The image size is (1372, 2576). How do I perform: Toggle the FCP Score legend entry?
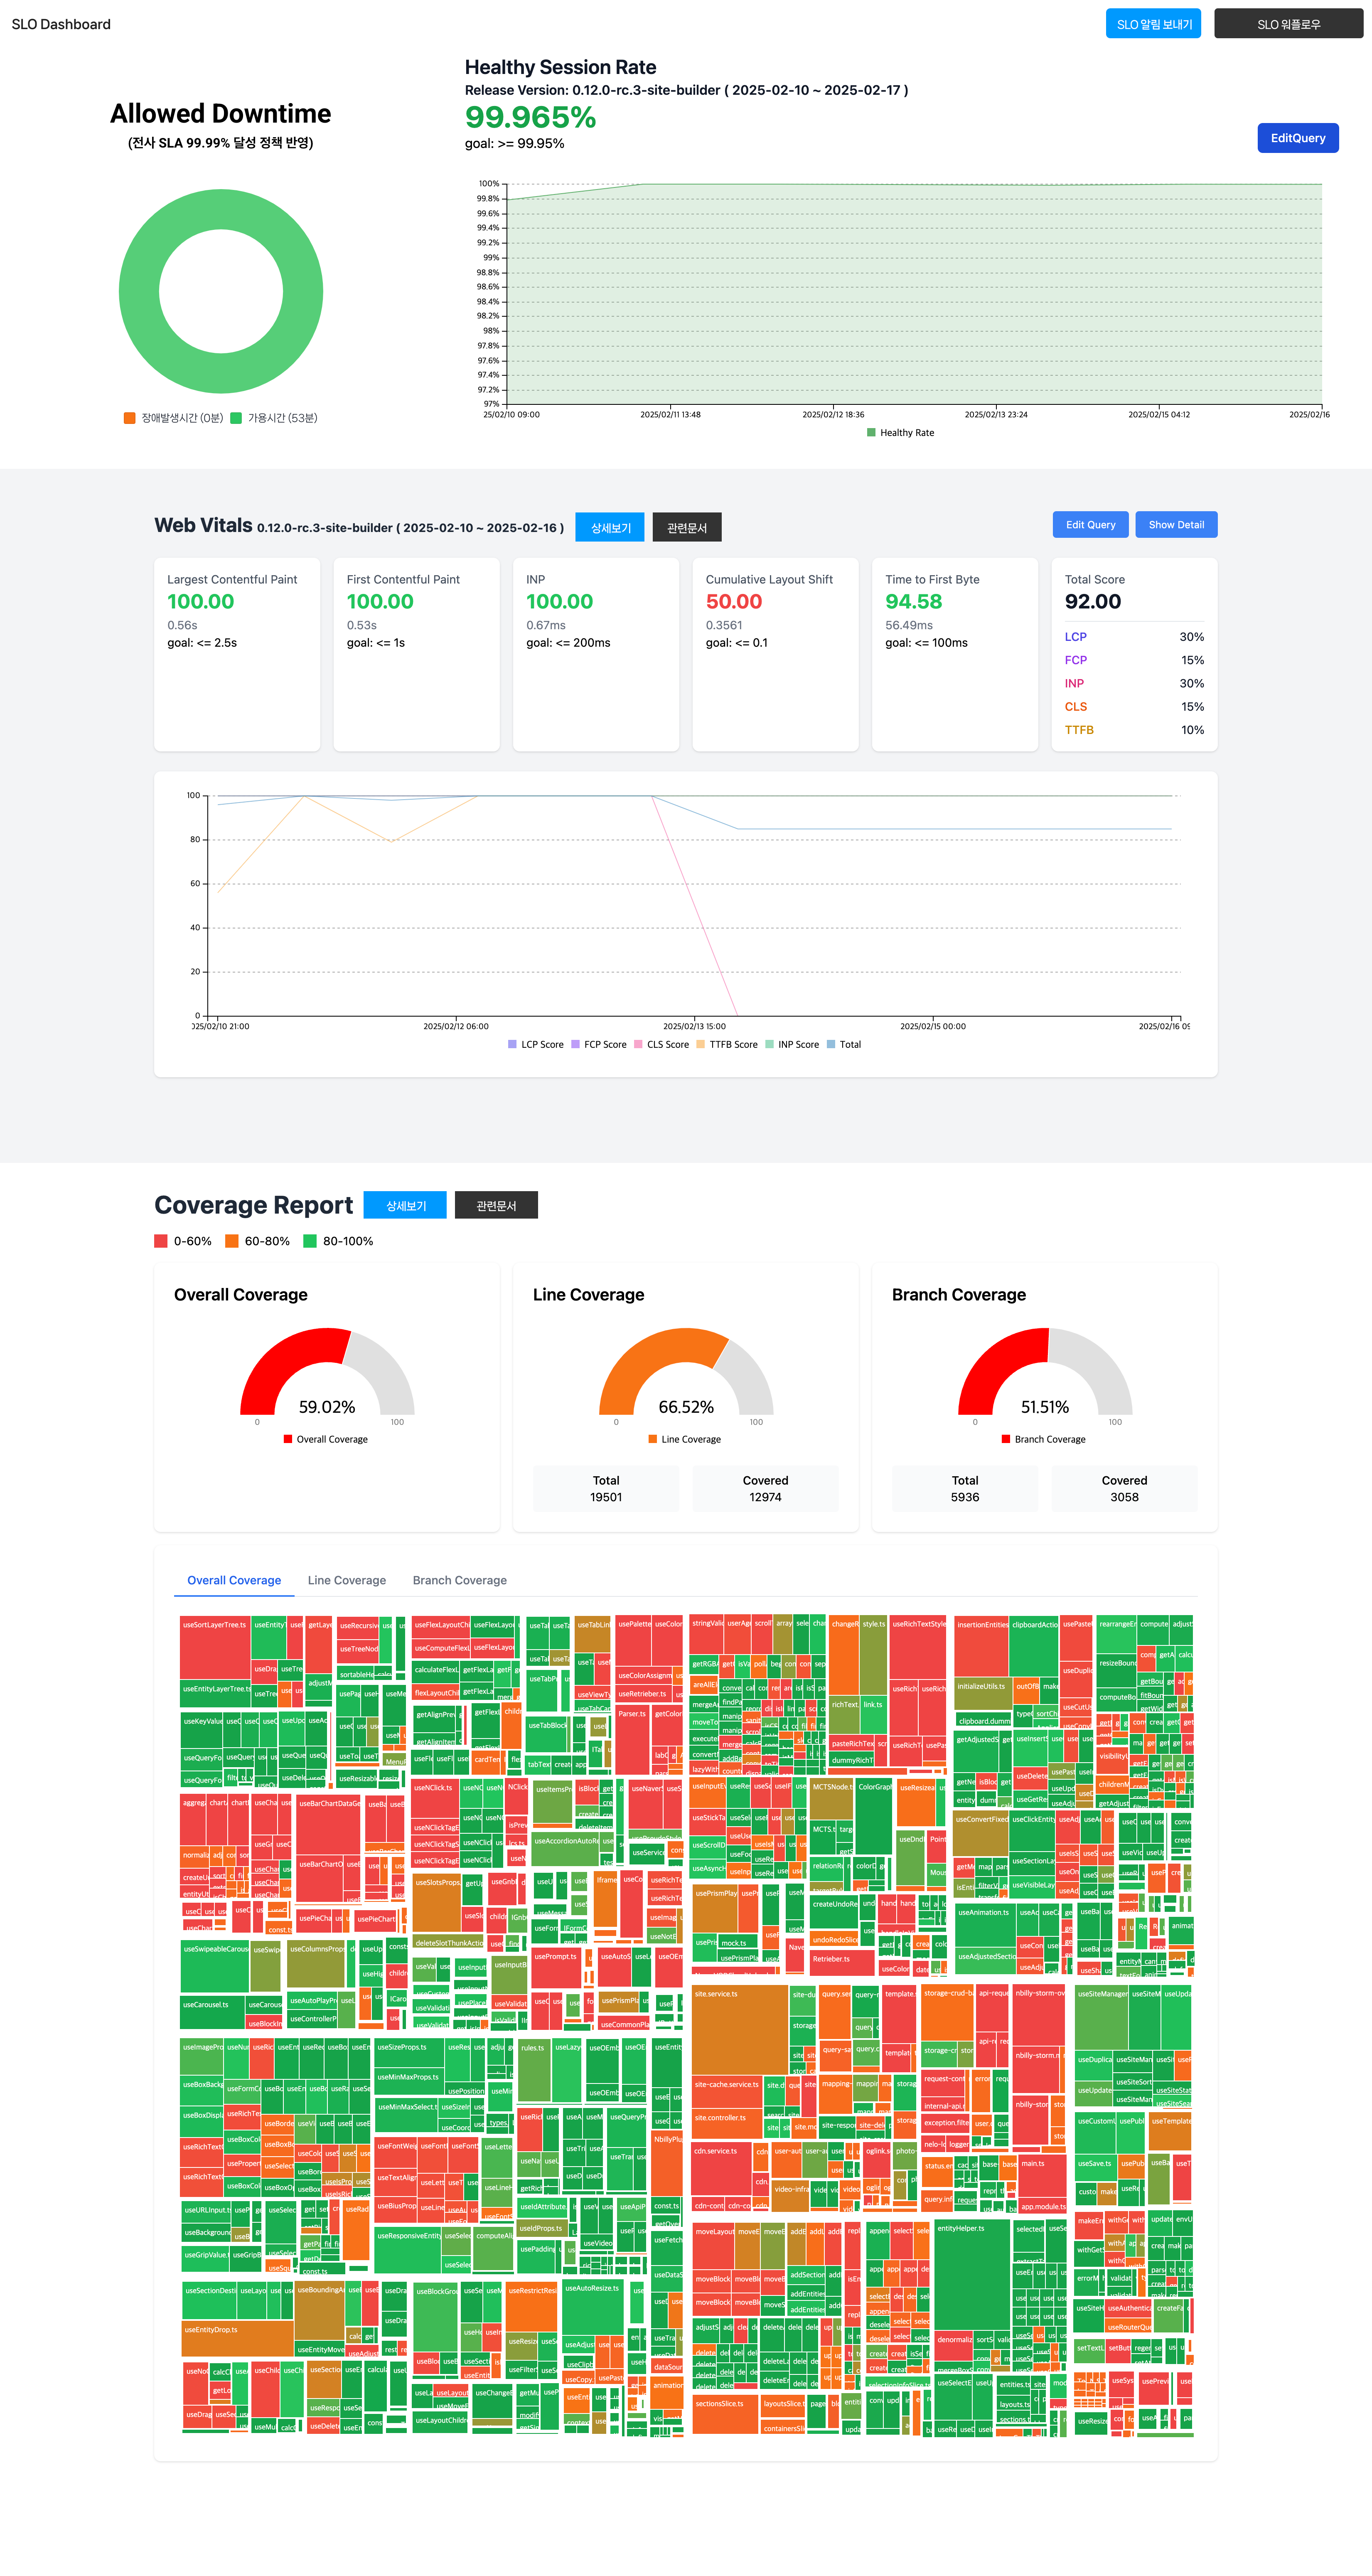click(x=599, y=1044)
